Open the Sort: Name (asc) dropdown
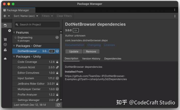Image resolution: width=180 pixels, height=110 pixels. pyautogui.click(x=26, y=16)
